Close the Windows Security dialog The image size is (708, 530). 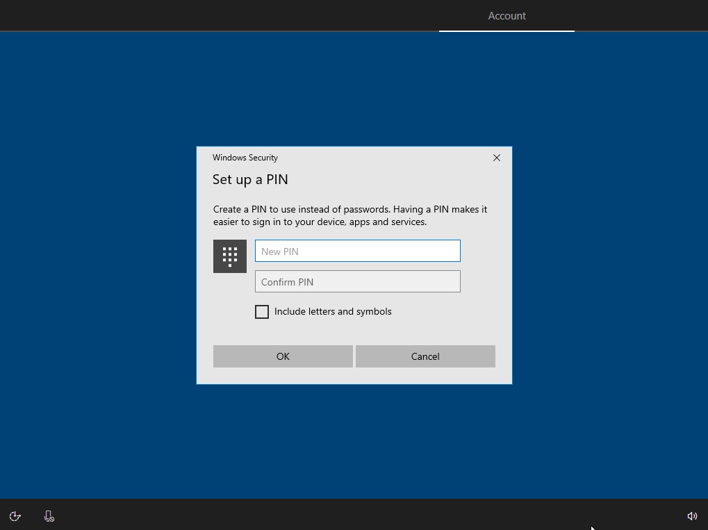pos(497,158)
